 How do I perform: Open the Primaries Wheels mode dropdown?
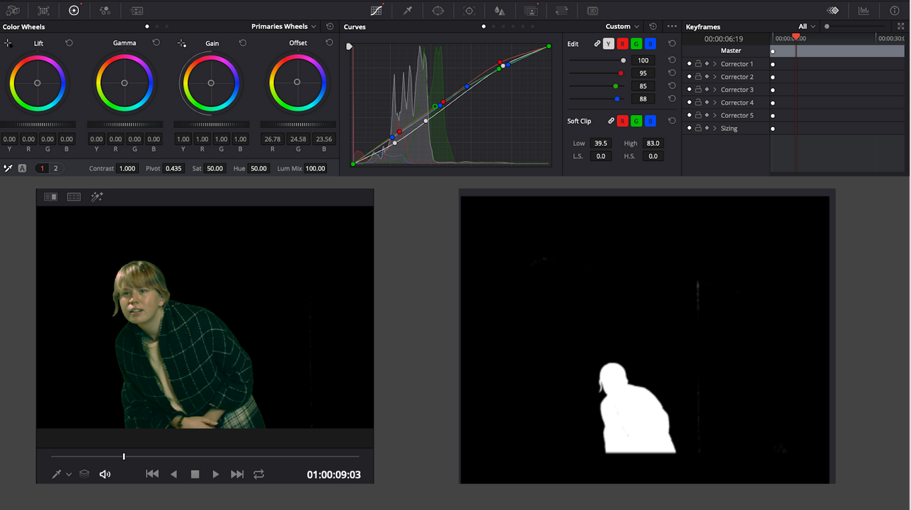[284, 27]
